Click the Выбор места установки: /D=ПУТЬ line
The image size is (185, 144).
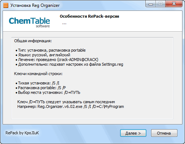click(x=48, y=92)
